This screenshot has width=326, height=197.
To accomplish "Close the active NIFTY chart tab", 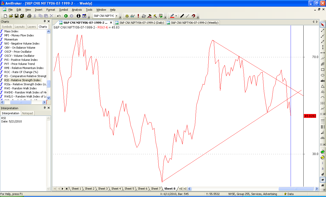I will click(x=111, y=23).
